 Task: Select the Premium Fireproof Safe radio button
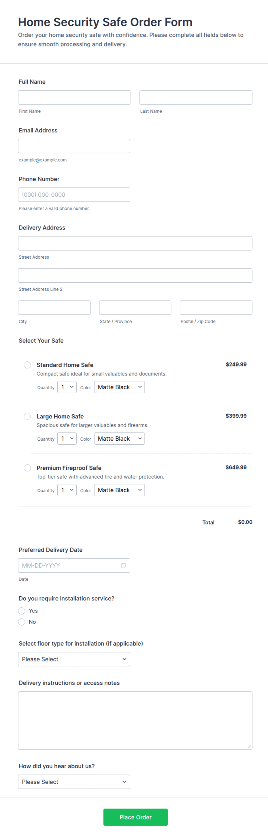click(x=27, y=468)
